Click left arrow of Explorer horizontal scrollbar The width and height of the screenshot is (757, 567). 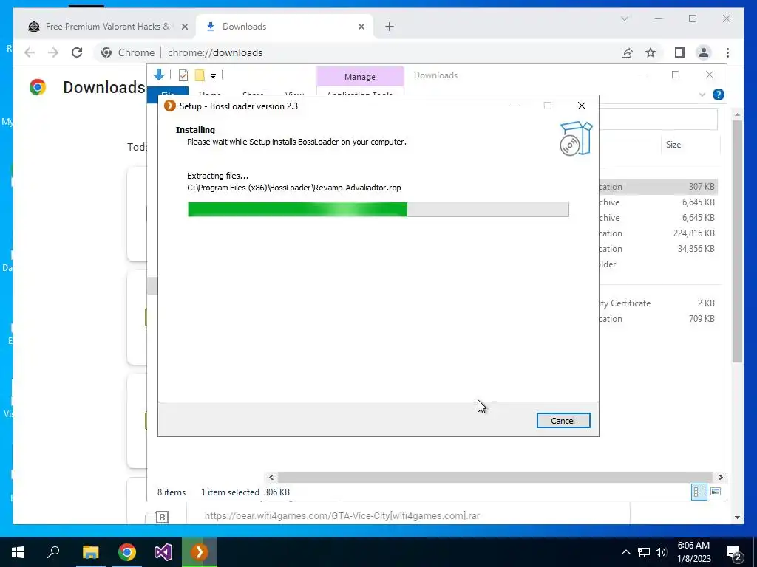271,478
